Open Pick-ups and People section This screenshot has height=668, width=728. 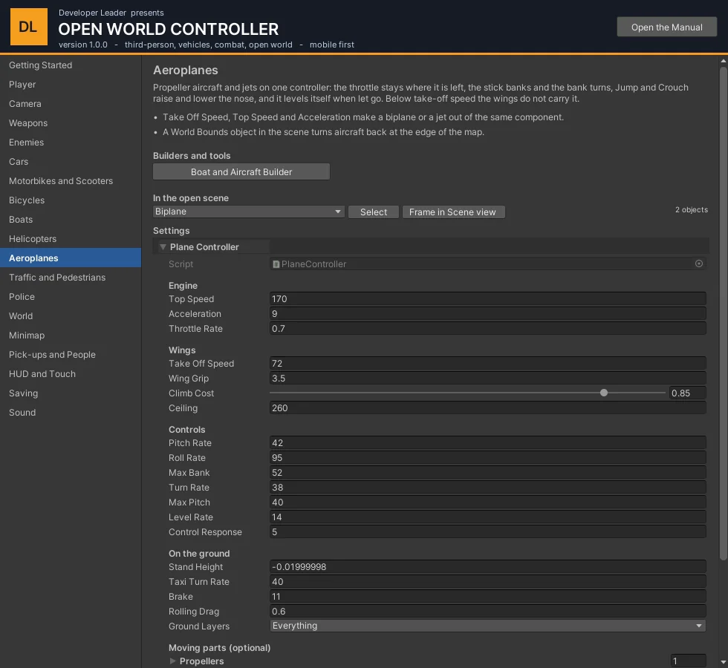(71, 355)
